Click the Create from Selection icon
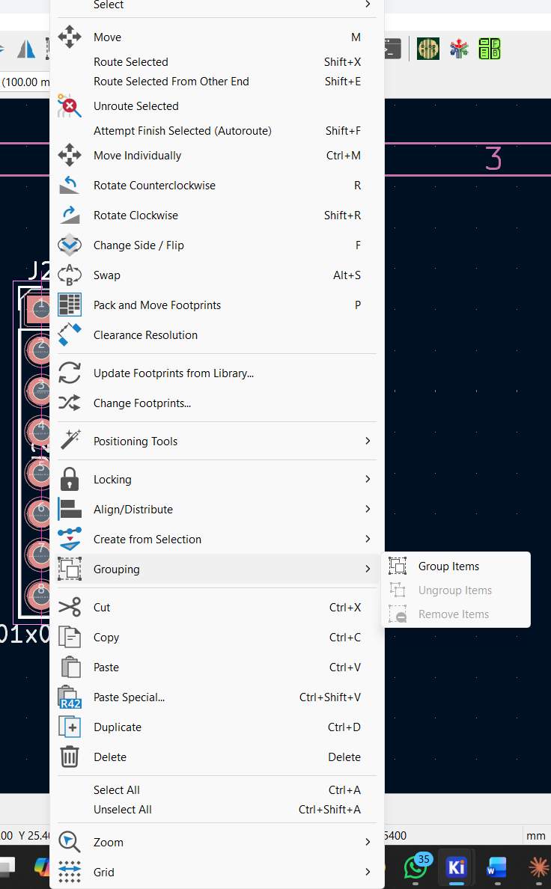The height and width of the screenshot is (889, 551). click(69, 540)
